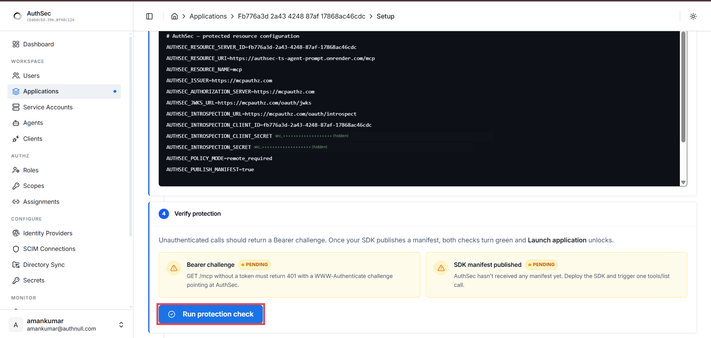This screenshot has height=338, width=711.
Task: Go to home via breadcrumb house icon
Action: tap(175, 16)
